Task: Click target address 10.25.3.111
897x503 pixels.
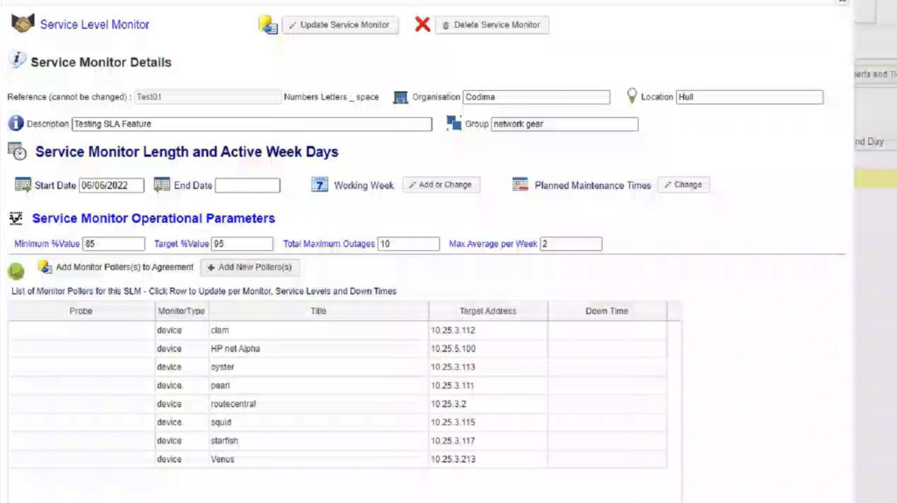Action: coord(453,386)
